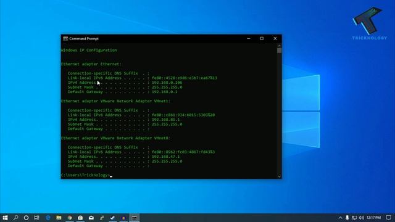Click the IPv6 address ending ea67%13
The height and width of the screenshot is (222, 395).
click(x=185, y=78)
